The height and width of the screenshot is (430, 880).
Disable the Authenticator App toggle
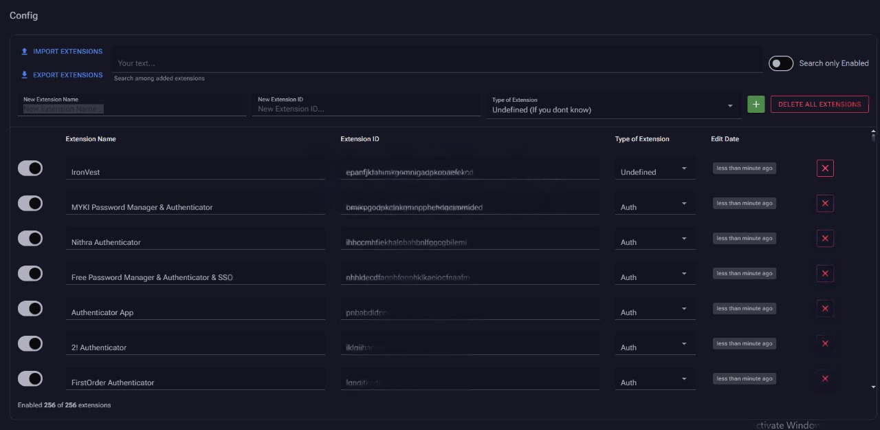coord(30,308)
